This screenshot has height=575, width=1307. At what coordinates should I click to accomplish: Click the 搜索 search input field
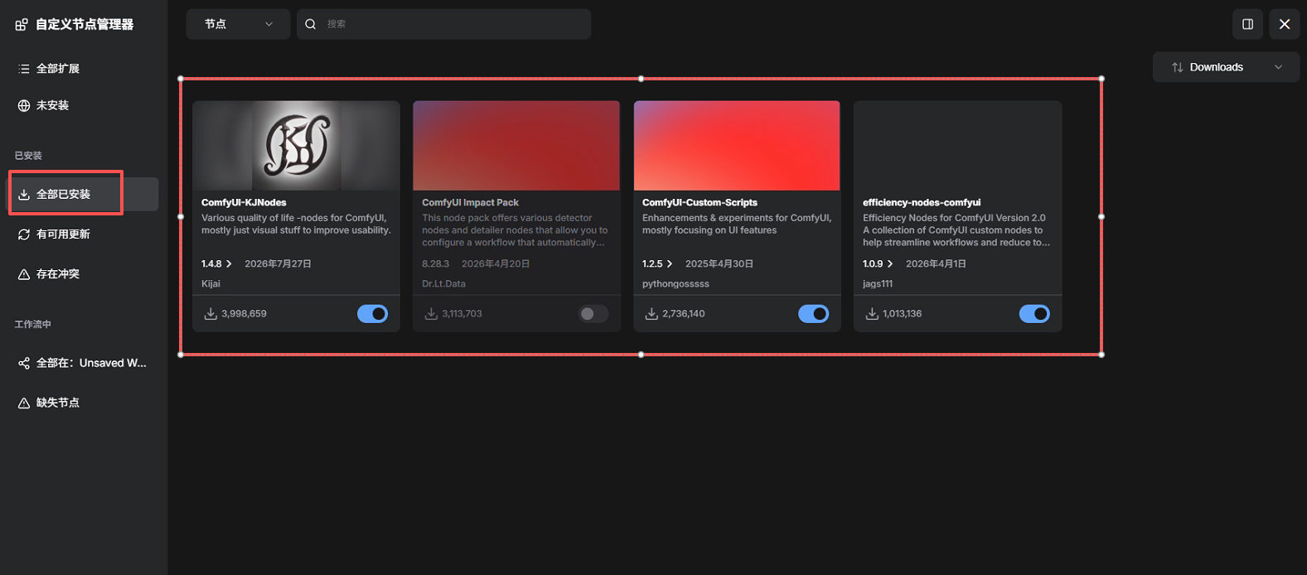[x=443, y=24]
